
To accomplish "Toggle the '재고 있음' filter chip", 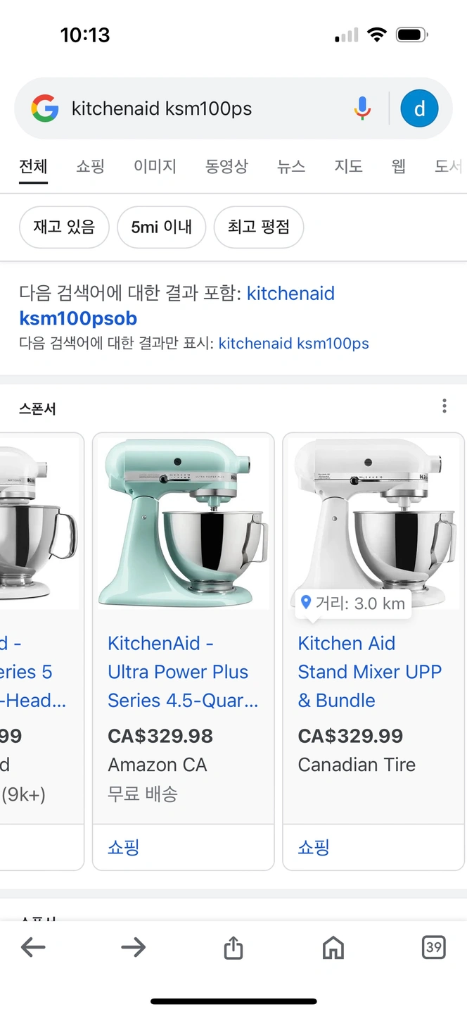I will [x=64, y=227].
